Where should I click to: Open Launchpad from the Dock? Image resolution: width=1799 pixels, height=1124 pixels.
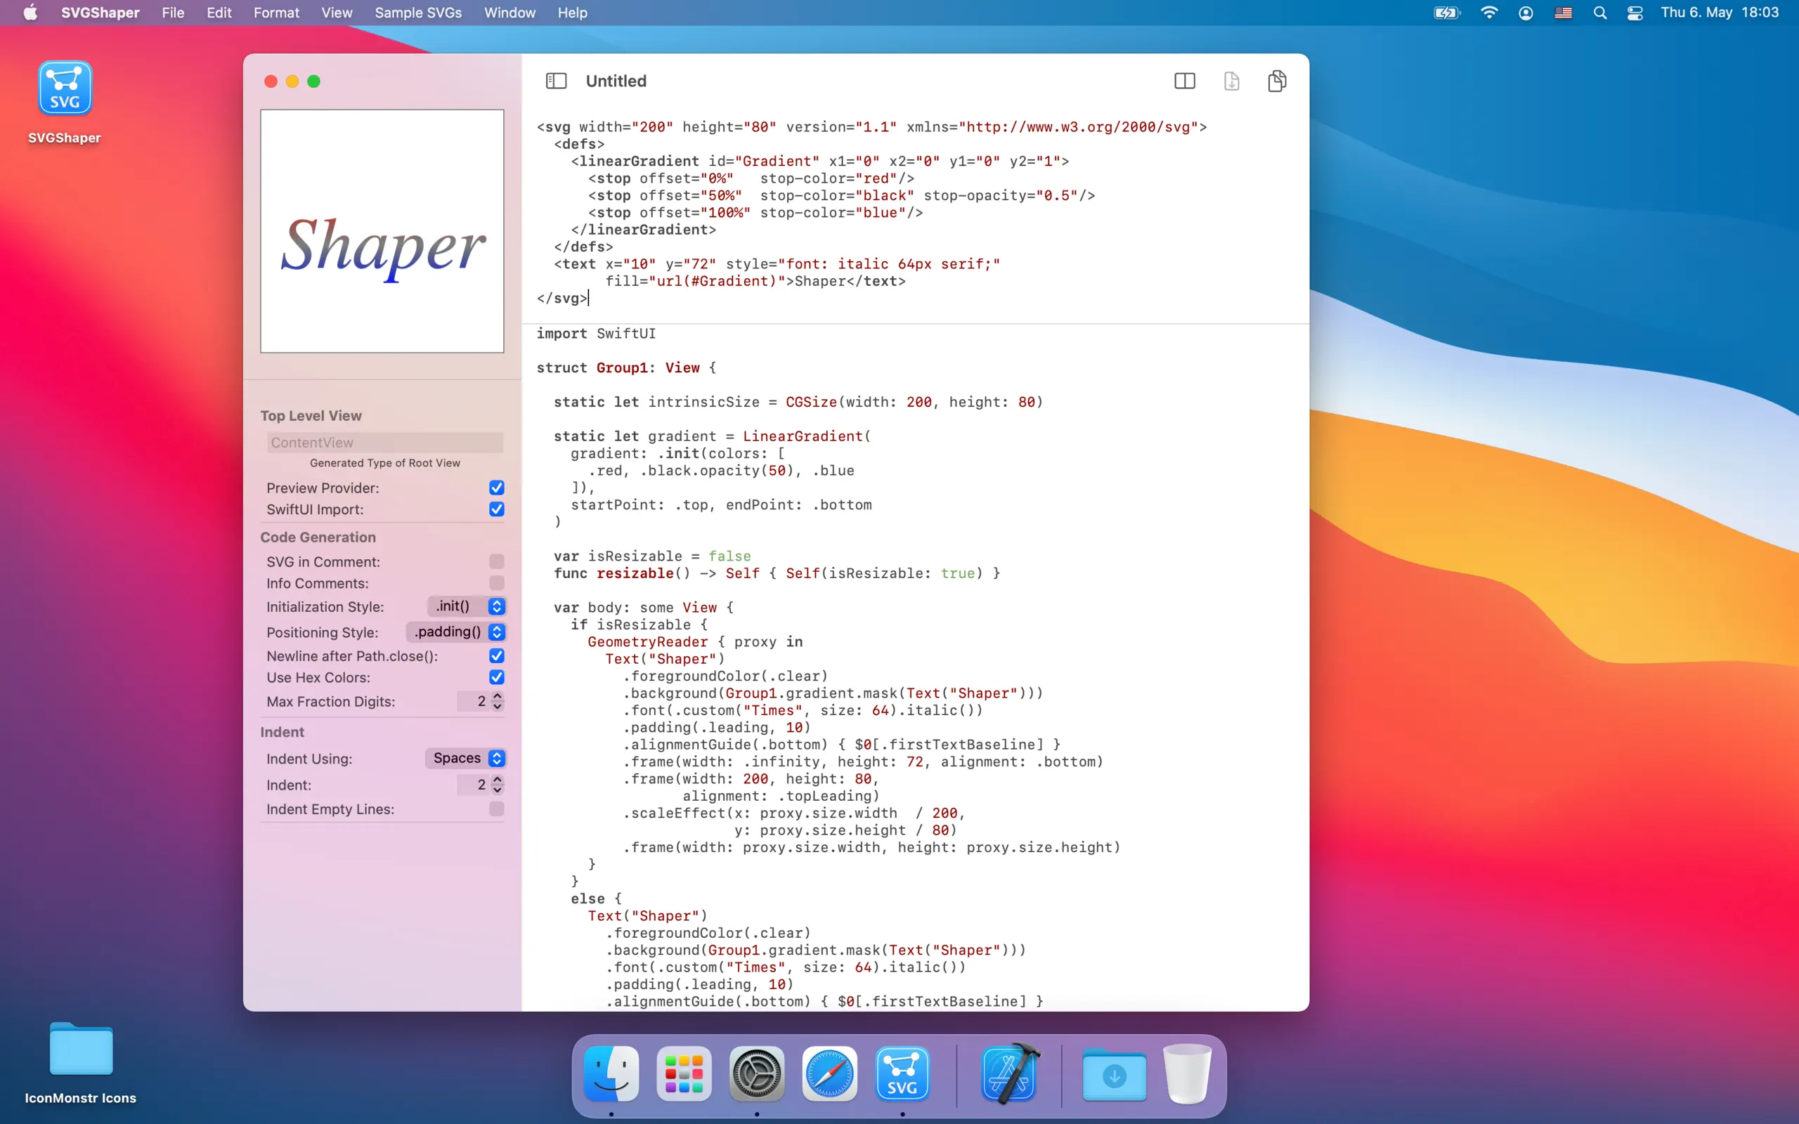pos(683,1074)
